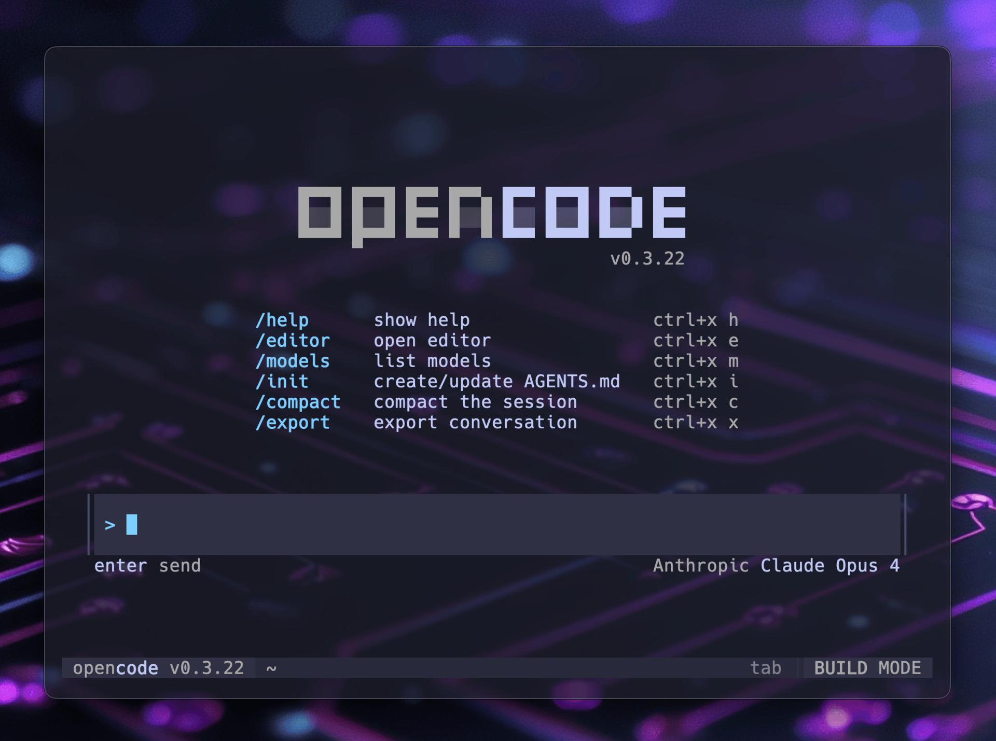This screenshot has height=741, width=996.
Task: Click the prompt chevron symbol
Action: pyautogui.click(x=110, y=525)
